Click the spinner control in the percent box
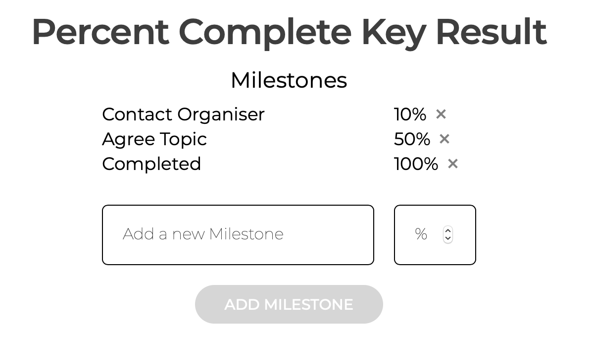This screenshot has height=339, width=592. 448,234
